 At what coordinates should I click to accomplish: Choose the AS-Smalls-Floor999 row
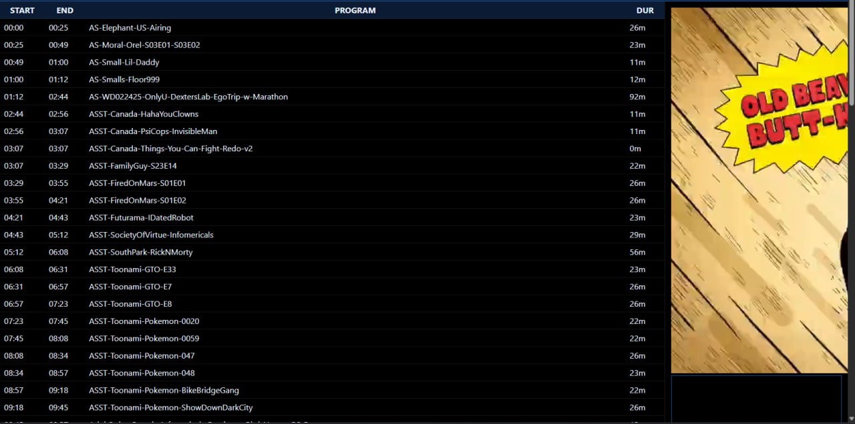(x=124, y=80)
